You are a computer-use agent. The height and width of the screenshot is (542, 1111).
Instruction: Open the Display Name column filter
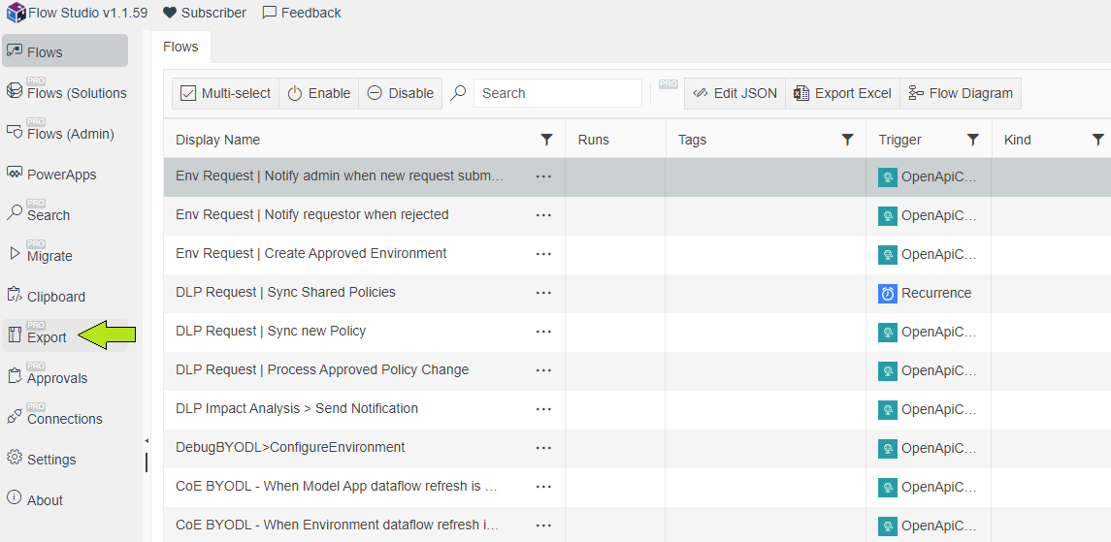(546, 140)
